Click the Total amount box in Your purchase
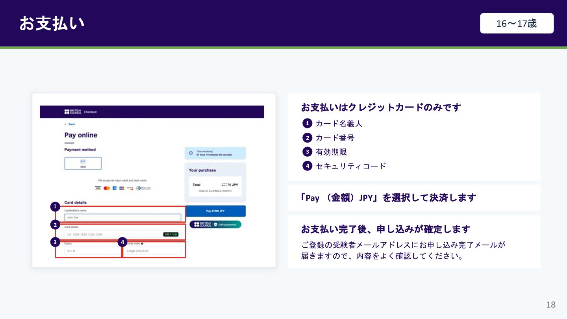Screen dimensions: 567x319 click(x=215, y=187)
